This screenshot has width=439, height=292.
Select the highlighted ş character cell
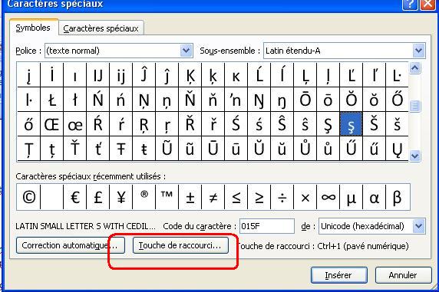(x=351, y=124)
